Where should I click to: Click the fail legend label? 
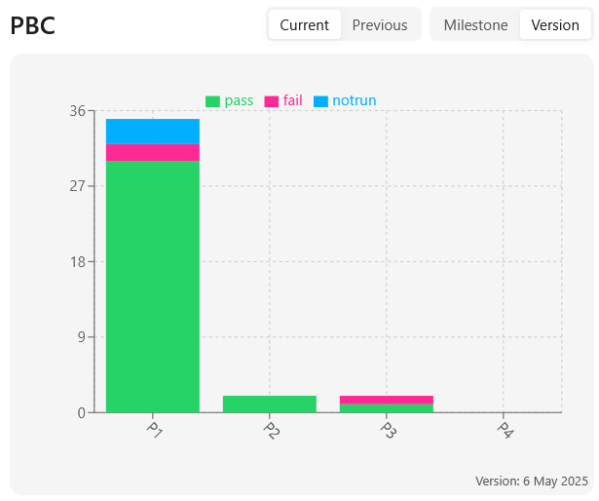(x=292, y=100)
